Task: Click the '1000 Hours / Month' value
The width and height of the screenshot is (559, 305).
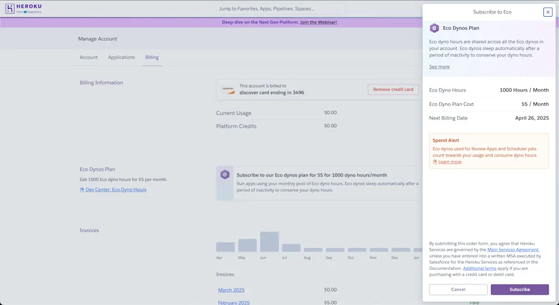Action: tap(524, 90)
